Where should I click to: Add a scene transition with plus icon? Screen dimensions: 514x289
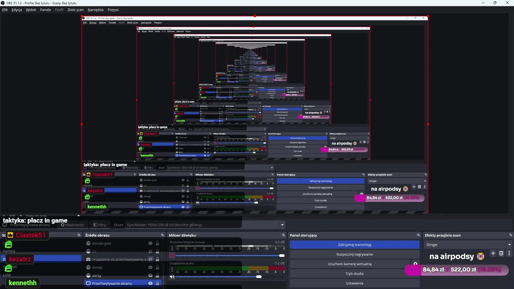(493, 253)
